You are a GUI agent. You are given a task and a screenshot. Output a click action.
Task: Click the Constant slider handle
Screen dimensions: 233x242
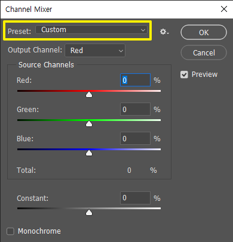pos(89,212)
